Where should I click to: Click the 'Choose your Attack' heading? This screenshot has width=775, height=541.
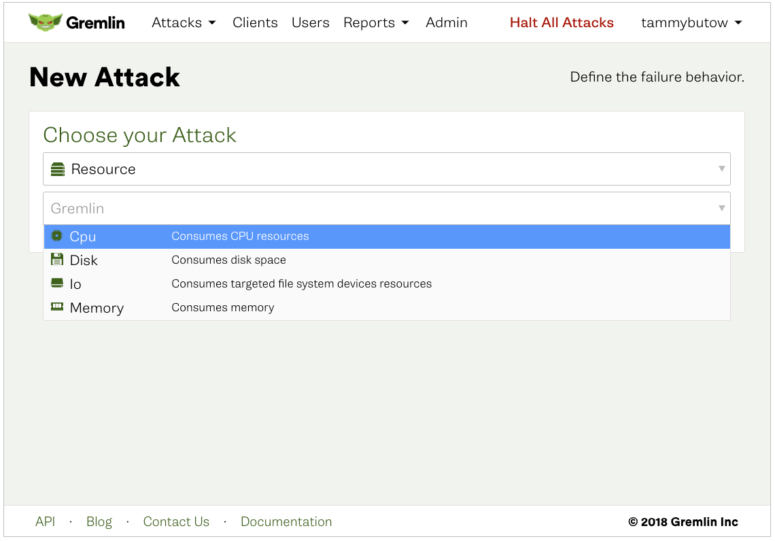click(140, 135)
